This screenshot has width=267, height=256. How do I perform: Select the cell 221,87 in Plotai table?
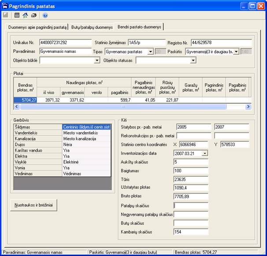167,100
